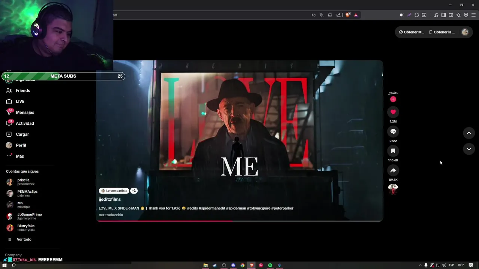This screenshot has height=269, width=479.
Task: Click the translate page icon in address bar
Action: coord(321,15)
